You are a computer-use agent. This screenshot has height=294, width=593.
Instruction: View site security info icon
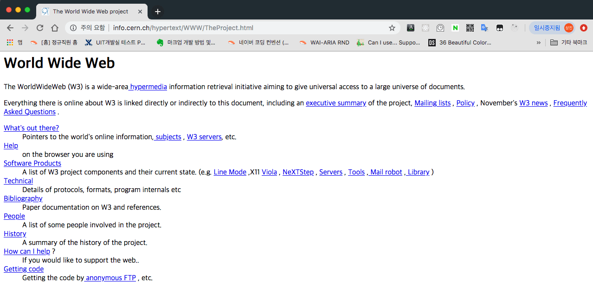(x=73, y=28)
